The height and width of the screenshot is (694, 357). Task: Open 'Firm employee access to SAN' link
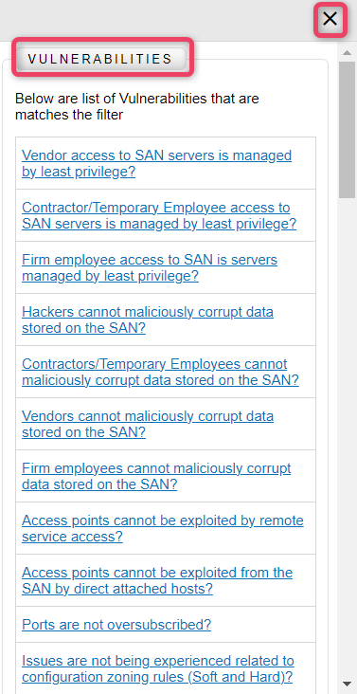click(x=150, y=267)
